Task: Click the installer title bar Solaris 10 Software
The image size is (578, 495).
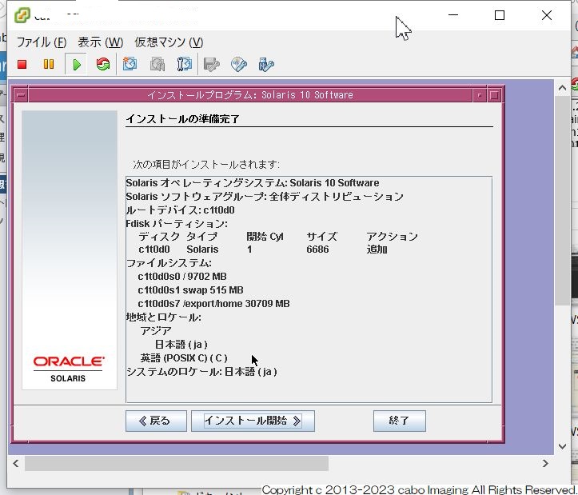Action: click(250, 95)
